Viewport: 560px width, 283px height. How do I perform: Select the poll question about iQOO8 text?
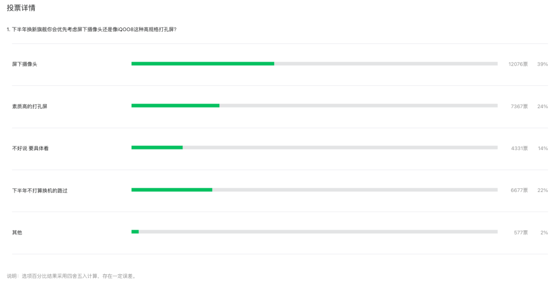[x=91, y=29]
